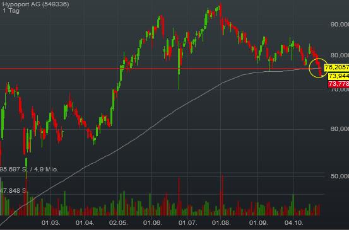Screen dimensions: 349x230
Task: Select the 01.09. date axis label
Action: pos(258,223)
